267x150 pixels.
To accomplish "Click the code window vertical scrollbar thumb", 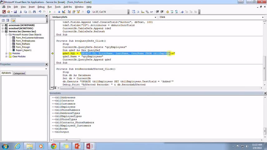I will pos(265,68).
